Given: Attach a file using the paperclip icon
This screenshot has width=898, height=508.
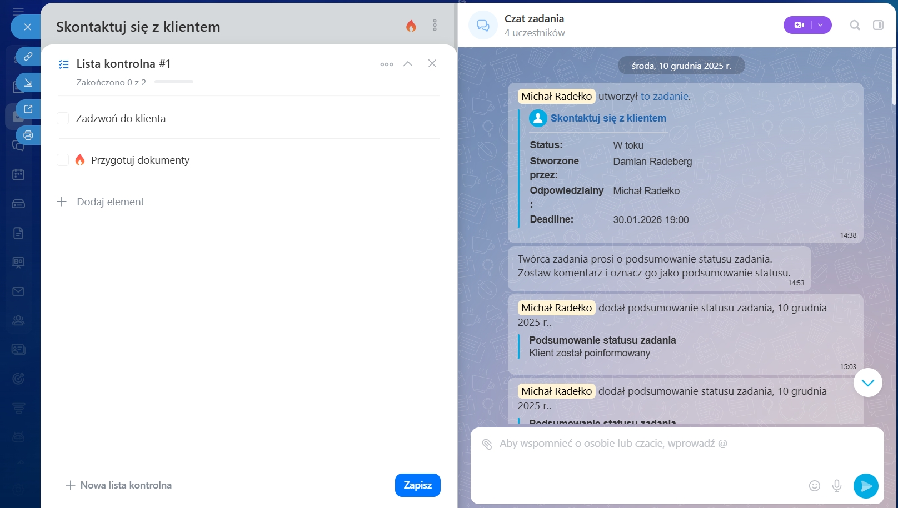Looking at the screenshot, I should point(487,444).
